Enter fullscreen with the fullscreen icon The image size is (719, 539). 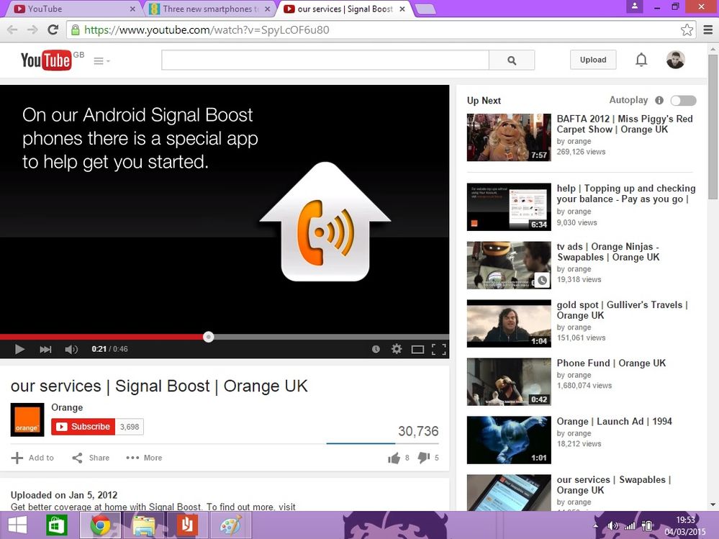pos(439,349)
